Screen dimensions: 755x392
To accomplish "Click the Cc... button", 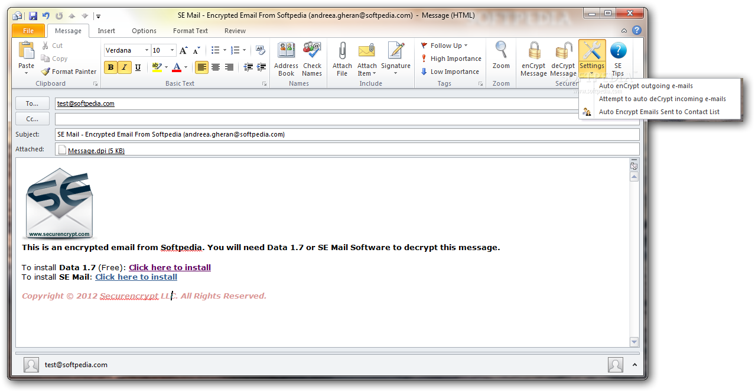I will tap(32, 119).
